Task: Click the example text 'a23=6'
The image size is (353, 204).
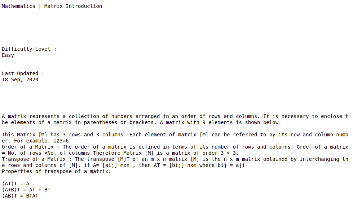Action: point(61,141)
